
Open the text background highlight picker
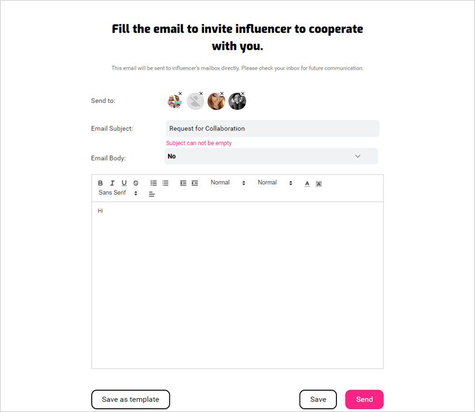319,183
